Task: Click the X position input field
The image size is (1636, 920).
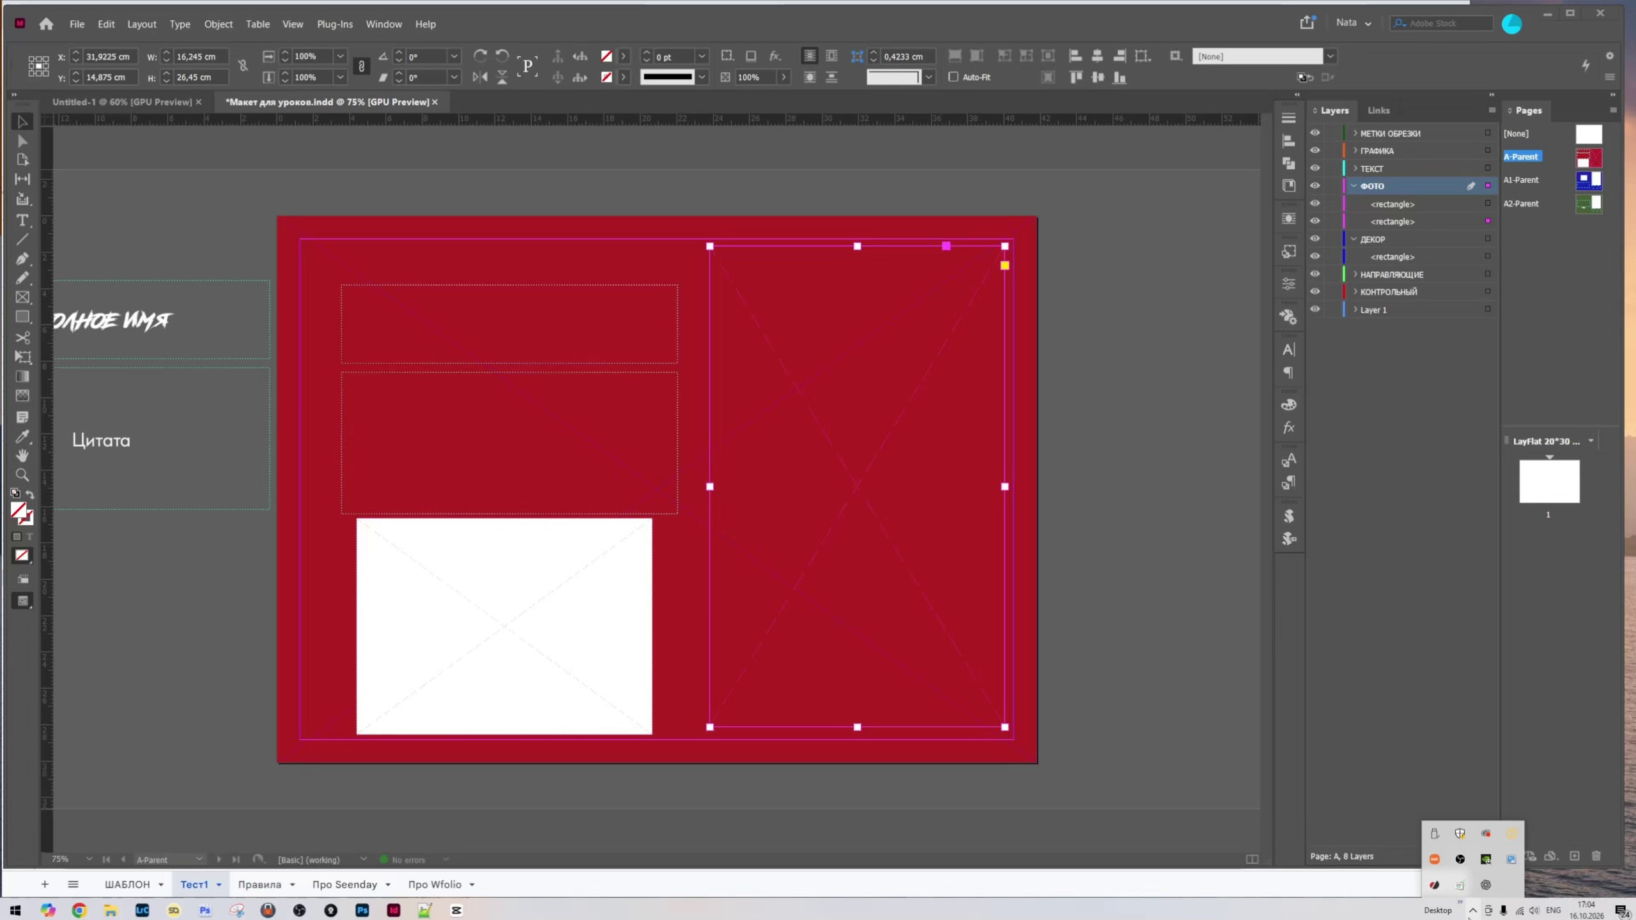Action: [111, 56]
